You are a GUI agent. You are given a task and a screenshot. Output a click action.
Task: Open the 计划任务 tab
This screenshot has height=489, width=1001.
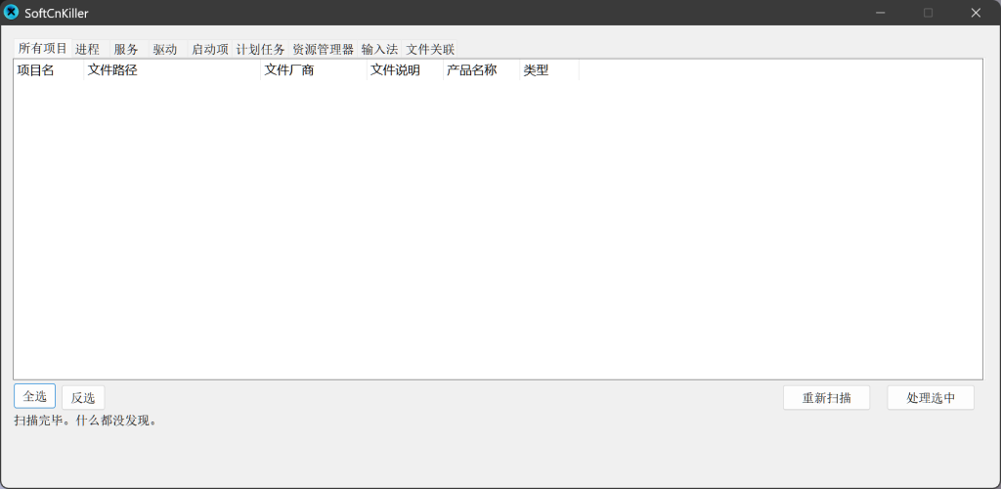(x=260, y=49)
